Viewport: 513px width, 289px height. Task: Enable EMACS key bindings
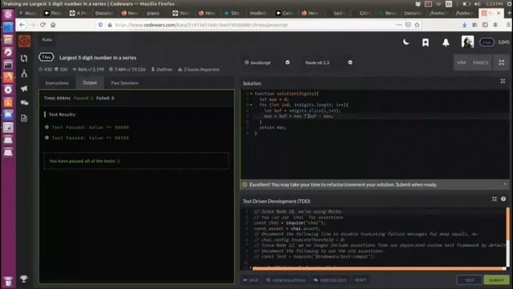coord(480,63)
